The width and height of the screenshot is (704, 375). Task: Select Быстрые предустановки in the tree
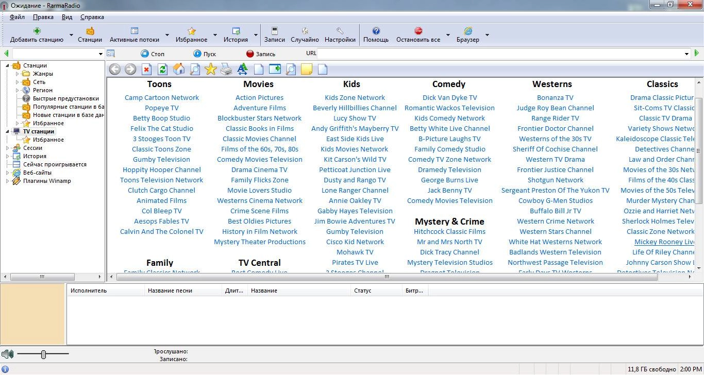[66, 98]
